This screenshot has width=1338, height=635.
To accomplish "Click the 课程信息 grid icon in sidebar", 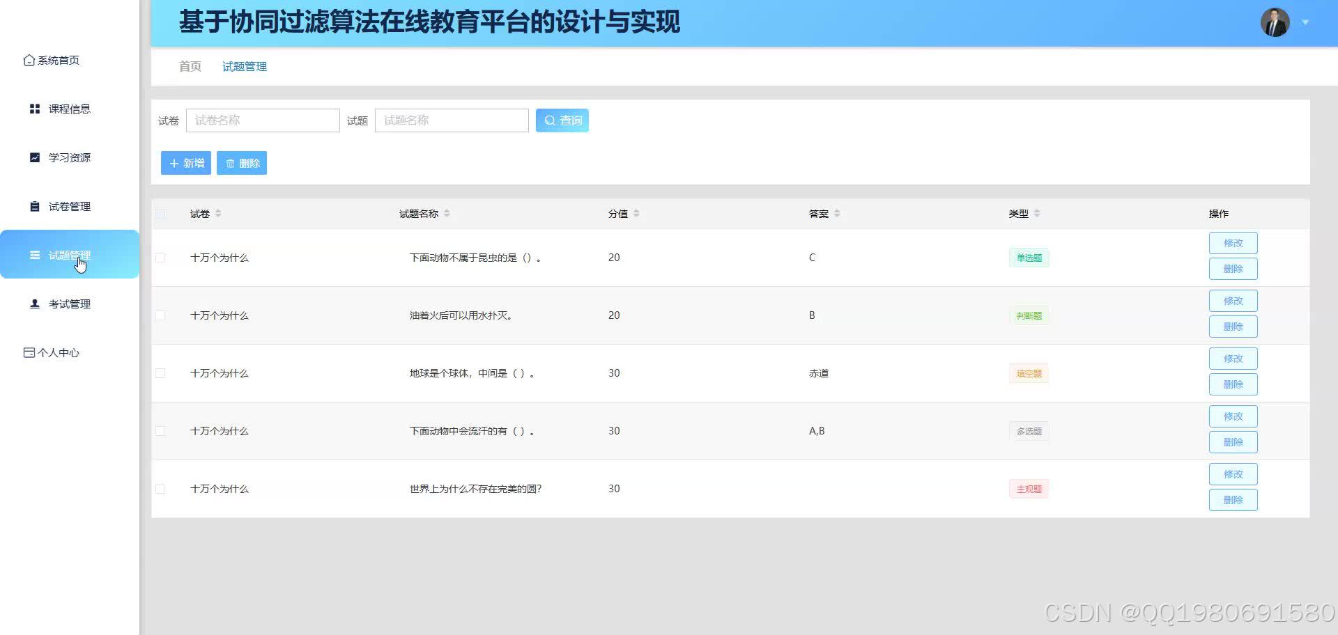I will (x=34, y=108).
